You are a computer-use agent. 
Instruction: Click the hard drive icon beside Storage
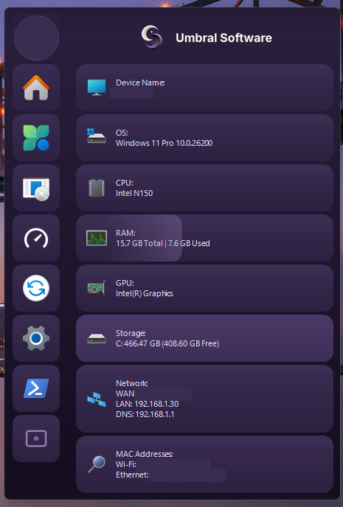coord(97,339)
